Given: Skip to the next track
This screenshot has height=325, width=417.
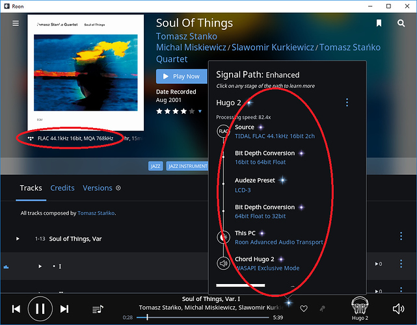Looking at the screenshot, I should pyautogui.click(x=64, y=309).
